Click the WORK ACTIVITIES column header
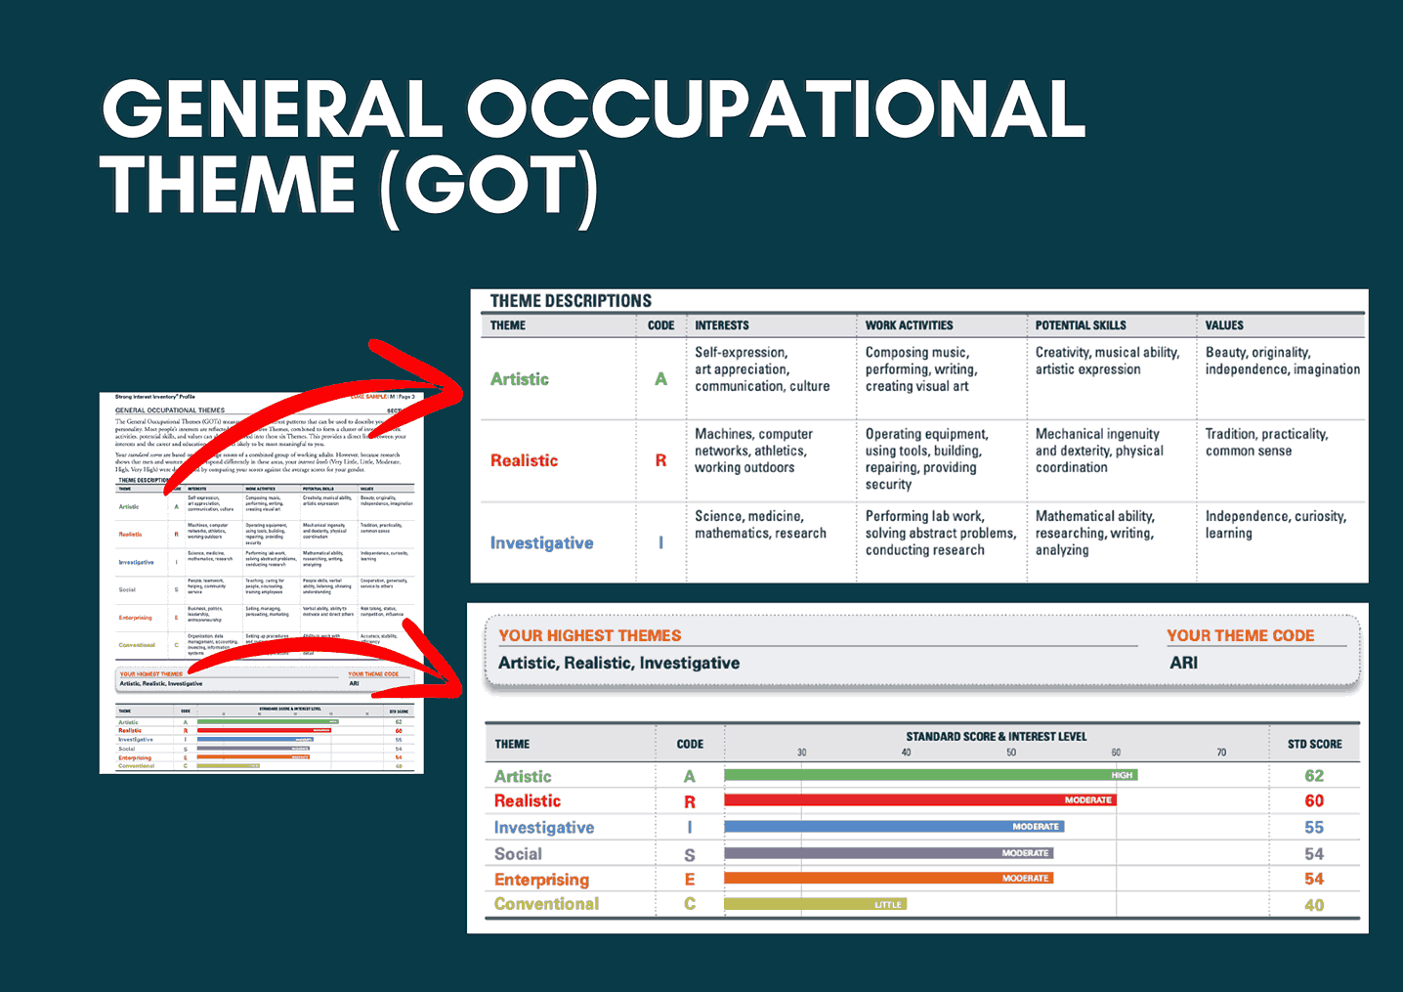Screen dimensions: 1403x992 tap(909, 325)
